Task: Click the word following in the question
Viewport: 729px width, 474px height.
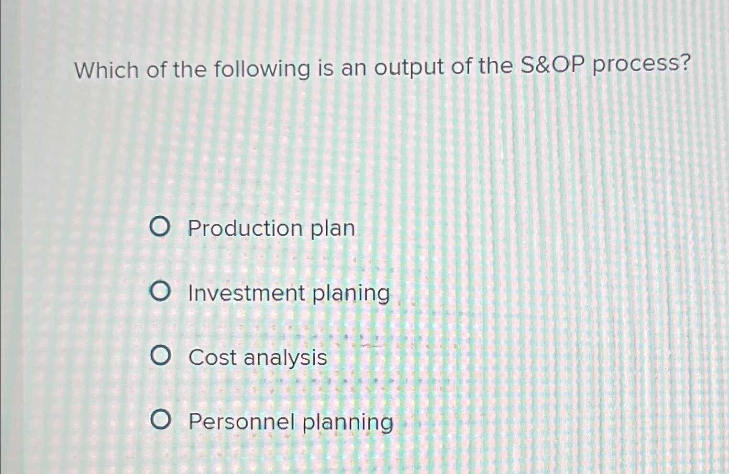Action: 262,69
